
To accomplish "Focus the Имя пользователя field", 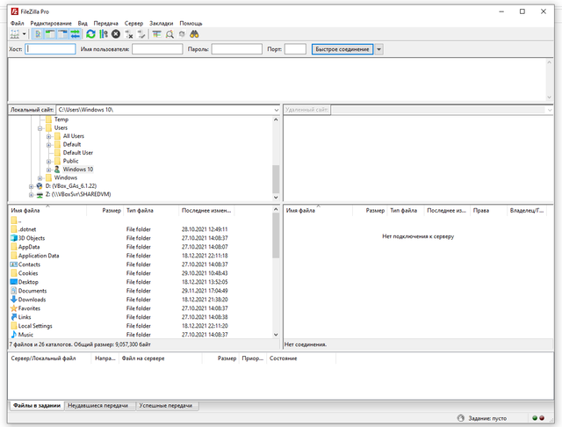I will click(x=157, y=49).
